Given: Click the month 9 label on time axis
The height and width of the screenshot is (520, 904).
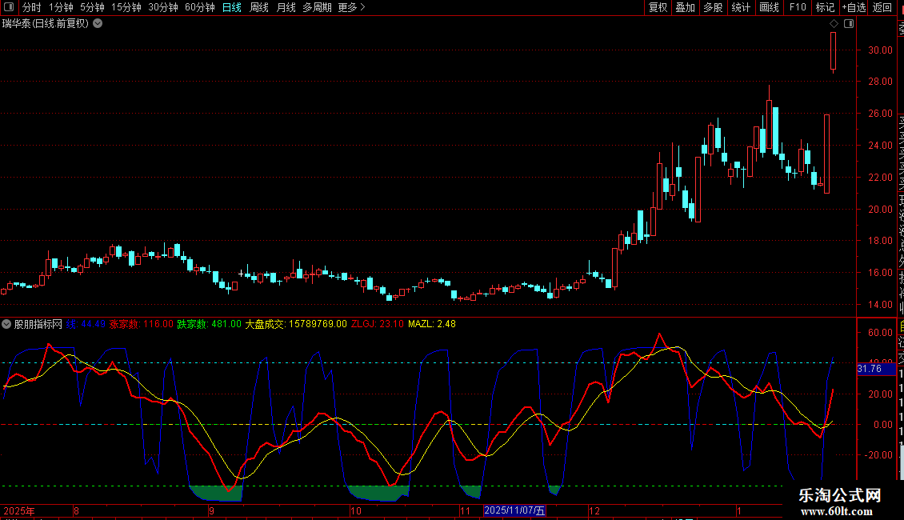Looking at the screenshot, I should pyautogui.click(x=211, y=510).
